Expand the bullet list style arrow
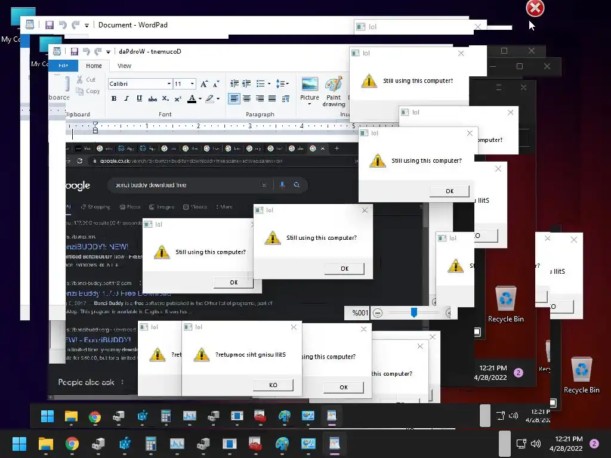The height and width of the screenshot is (458, 611). [x=269, y=83]
